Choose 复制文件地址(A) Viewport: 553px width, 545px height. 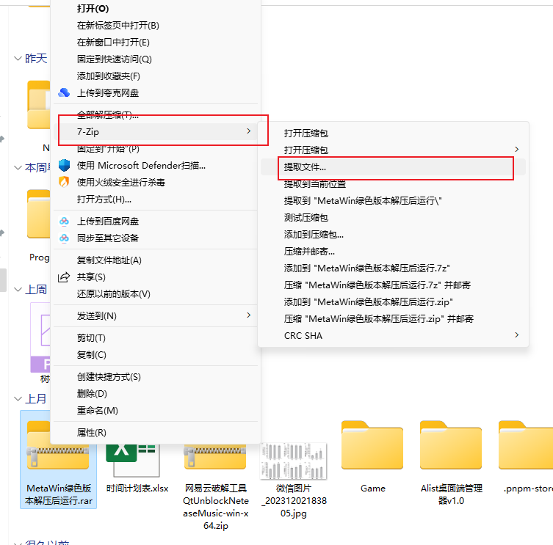pos(156,260)
